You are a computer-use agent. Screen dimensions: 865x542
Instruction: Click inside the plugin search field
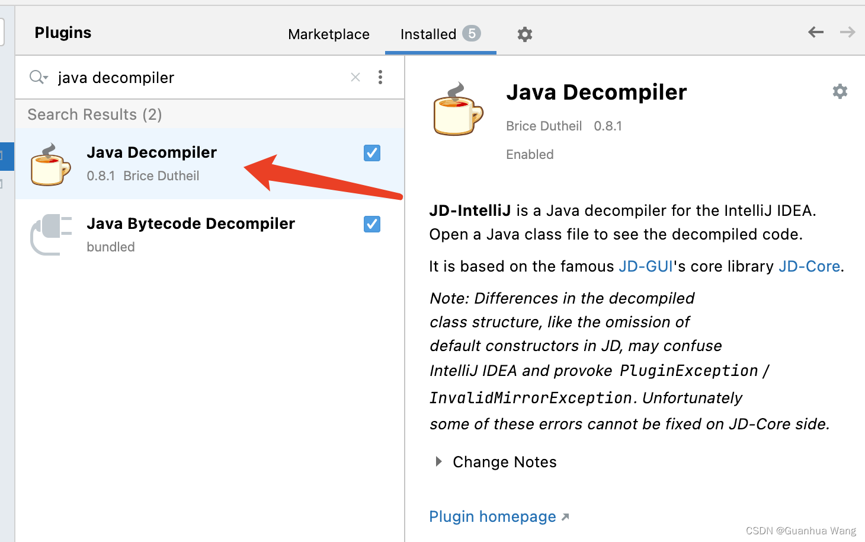click(178, 77)
